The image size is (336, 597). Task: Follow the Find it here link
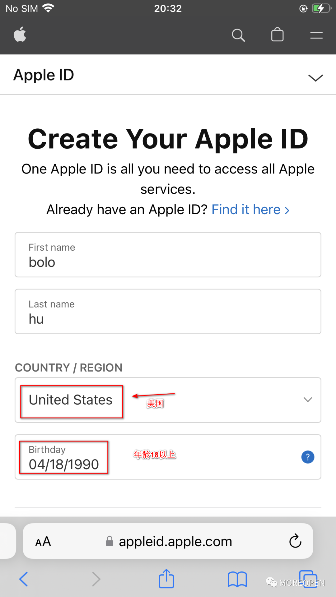[250, 210]
